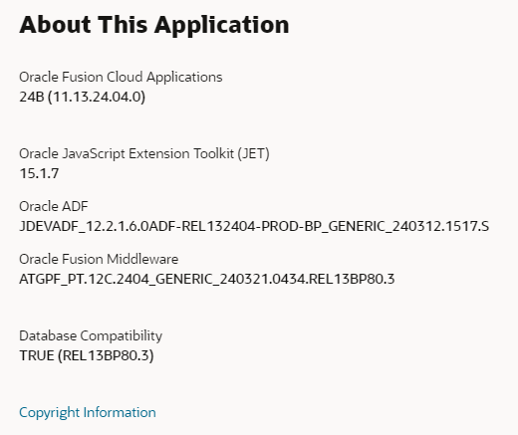This screenshot has height=435, width=518.
Task: Select the Oracle Fusion Cloud Applications label
Action: [121, 77]
